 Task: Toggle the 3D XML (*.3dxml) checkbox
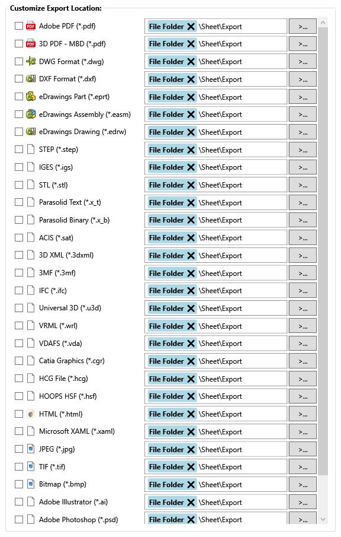[x=19, y=255]
